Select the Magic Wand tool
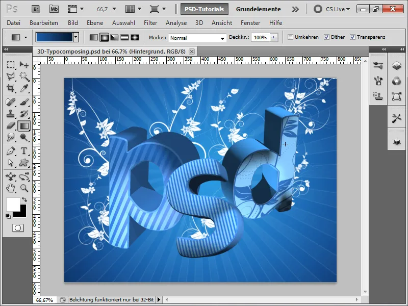The height and width of the screenshot is (306, 408). [x=24, y=76]
